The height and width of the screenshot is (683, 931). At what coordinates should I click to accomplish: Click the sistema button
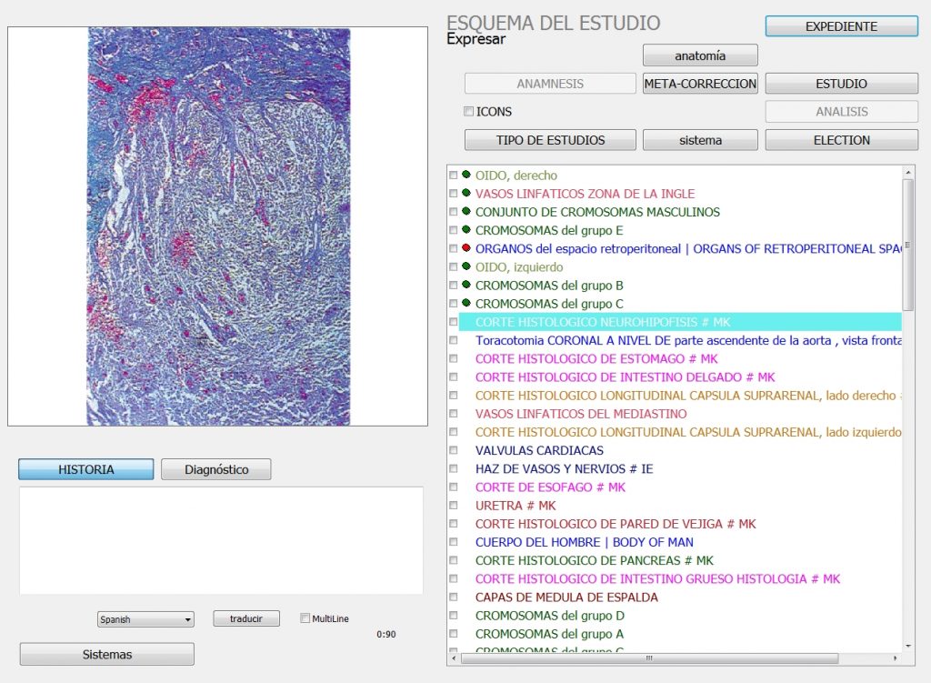(700, 140)
